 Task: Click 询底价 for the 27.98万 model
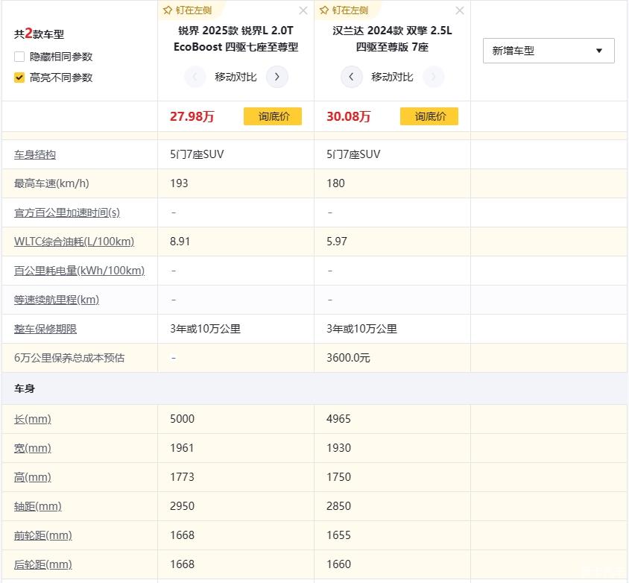[273, 116]
